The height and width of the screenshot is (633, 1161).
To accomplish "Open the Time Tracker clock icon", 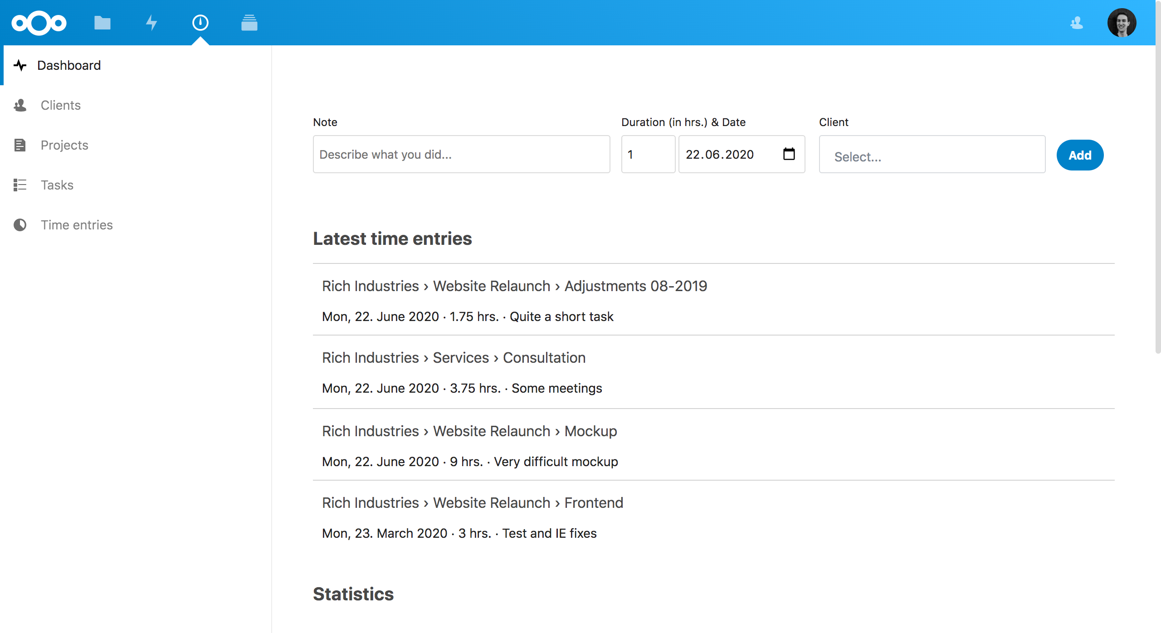I will (200, 23).
